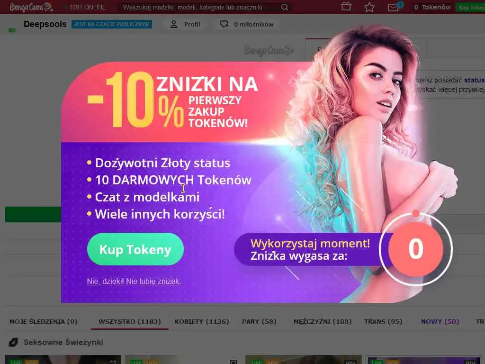Image resolution: width=485 pixels, height=364 pixels.
Task: Click the heart icon beside 0 miłośników
Action: coord(224,24)
